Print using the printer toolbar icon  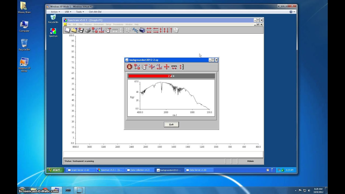tap(88, 30)
